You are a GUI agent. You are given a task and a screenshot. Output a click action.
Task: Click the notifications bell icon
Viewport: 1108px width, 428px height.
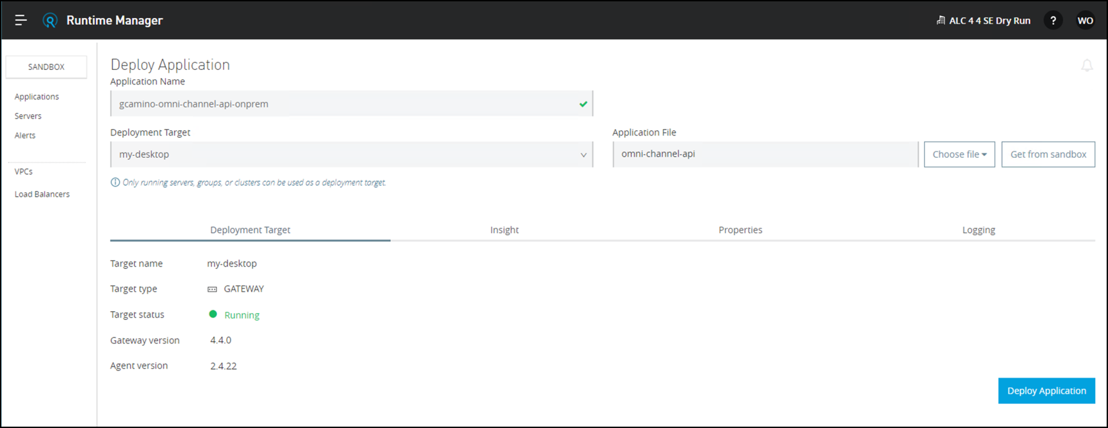(1087, 65)
